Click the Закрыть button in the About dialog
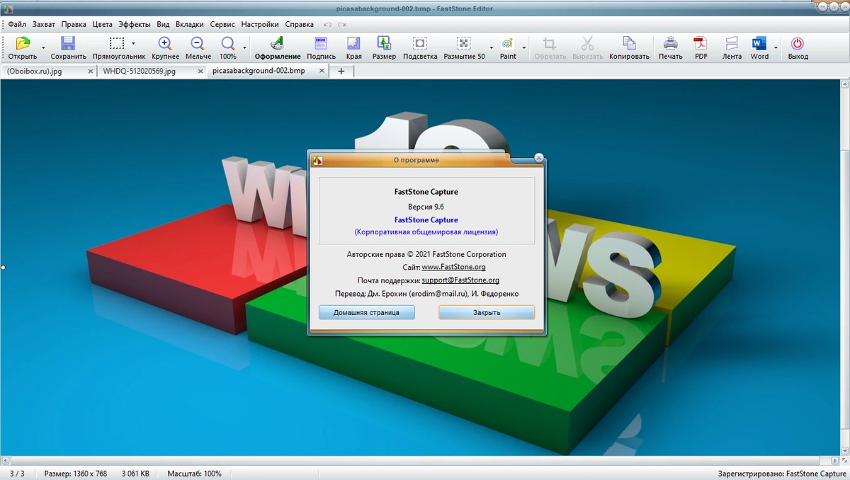 click(x=487, y=312)
